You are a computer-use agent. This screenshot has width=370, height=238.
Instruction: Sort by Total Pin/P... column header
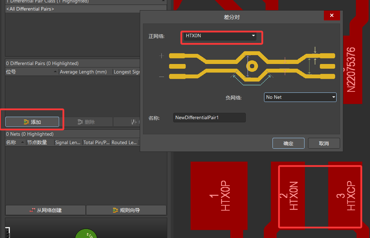96,143
